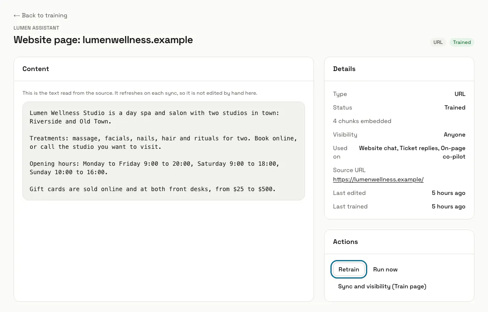Click the 'Last trained' label
488x312 pixels.
[350, 206]
